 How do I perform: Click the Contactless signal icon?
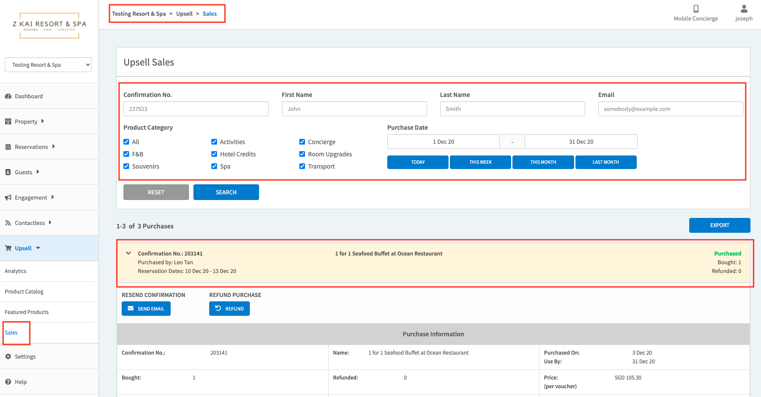click(x=8, y=223)
